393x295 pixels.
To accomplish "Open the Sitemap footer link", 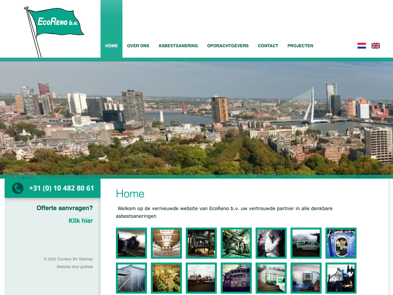I will coord(86,259).
